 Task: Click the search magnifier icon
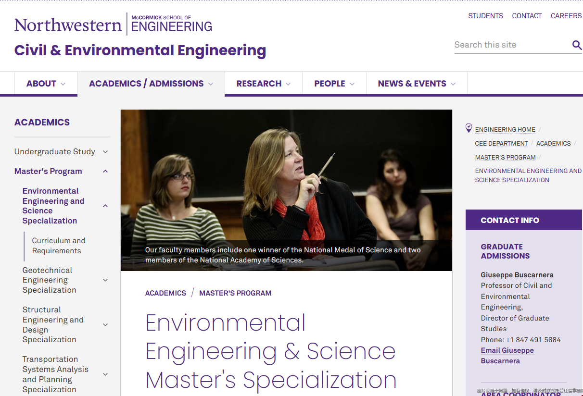tap(577, 45)
